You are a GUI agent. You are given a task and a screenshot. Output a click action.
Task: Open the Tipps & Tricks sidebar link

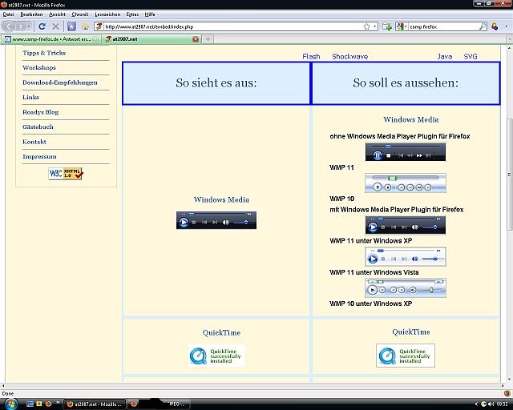tap(44, 53)
